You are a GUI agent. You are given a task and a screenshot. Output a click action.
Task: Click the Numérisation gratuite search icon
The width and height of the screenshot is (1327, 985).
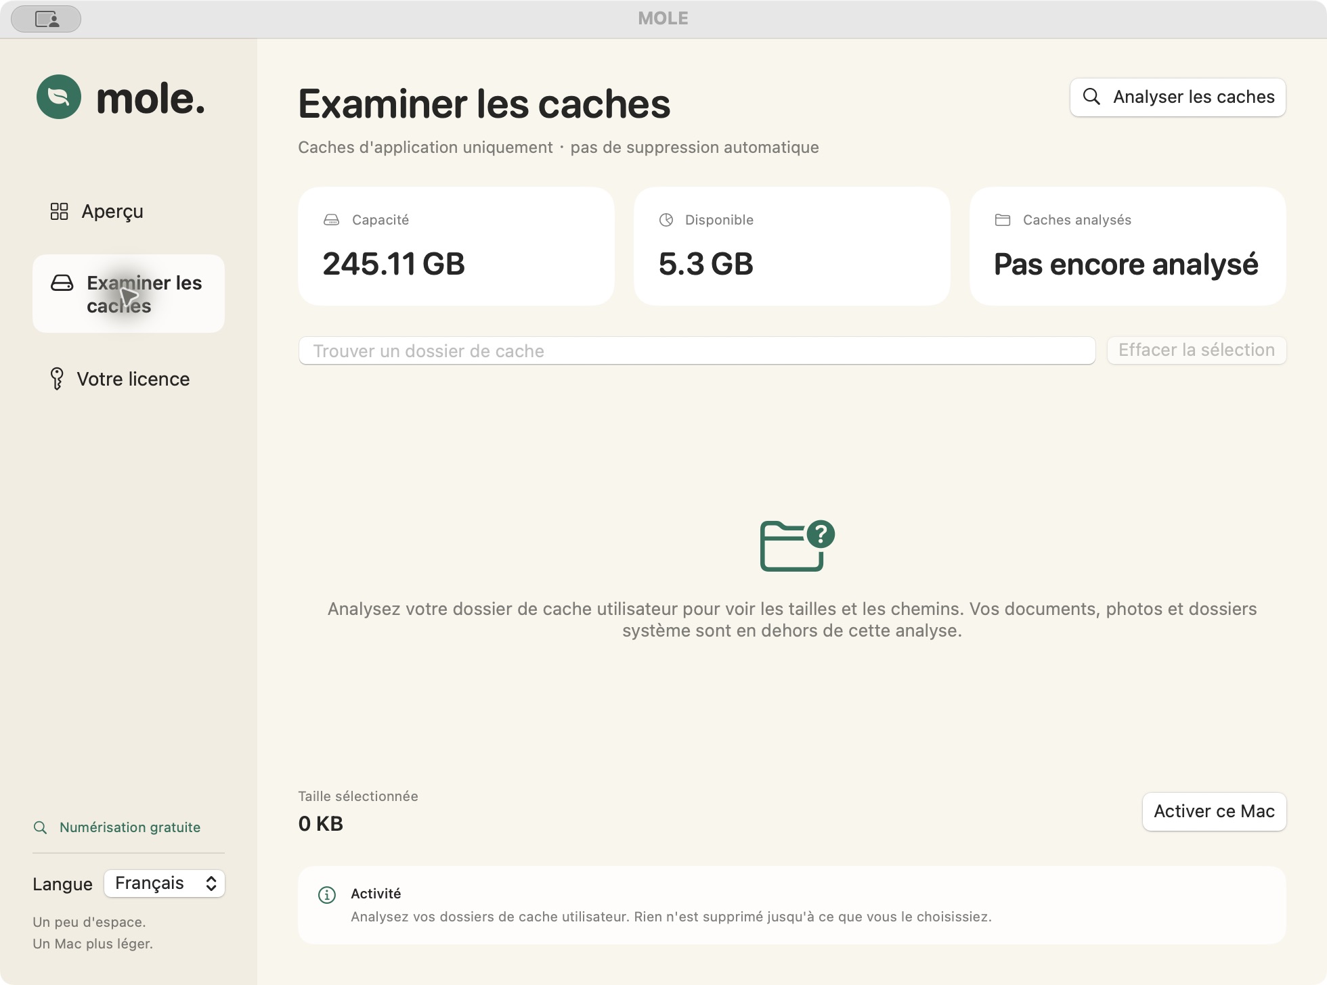(41, 827)
